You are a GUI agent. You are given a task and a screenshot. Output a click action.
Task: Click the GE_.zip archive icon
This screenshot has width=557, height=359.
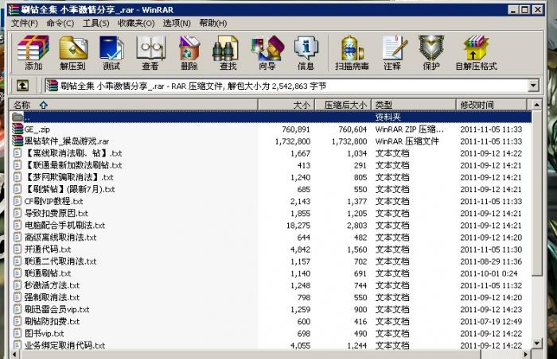coord(18,129)
